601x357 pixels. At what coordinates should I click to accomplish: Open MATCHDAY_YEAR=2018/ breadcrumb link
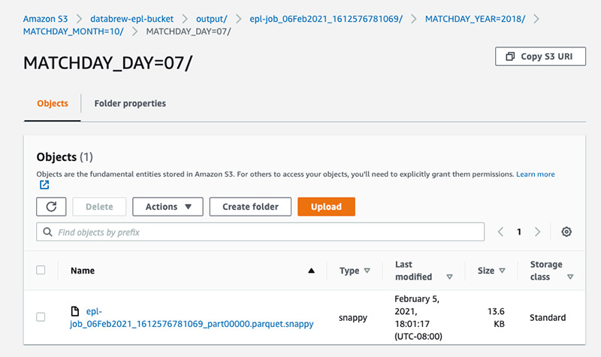click(x=476, y=19)
